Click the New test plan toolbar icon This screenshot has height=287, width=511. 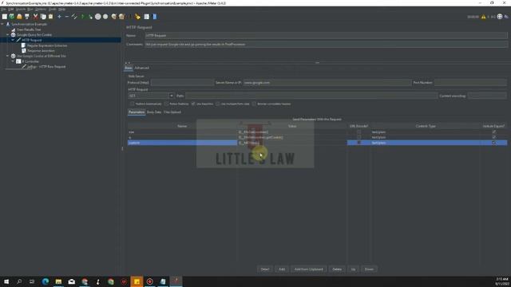tap(4, 17)
